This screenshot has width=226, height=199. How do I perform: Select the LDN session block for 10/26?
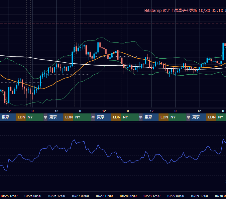tap(68, 117)
